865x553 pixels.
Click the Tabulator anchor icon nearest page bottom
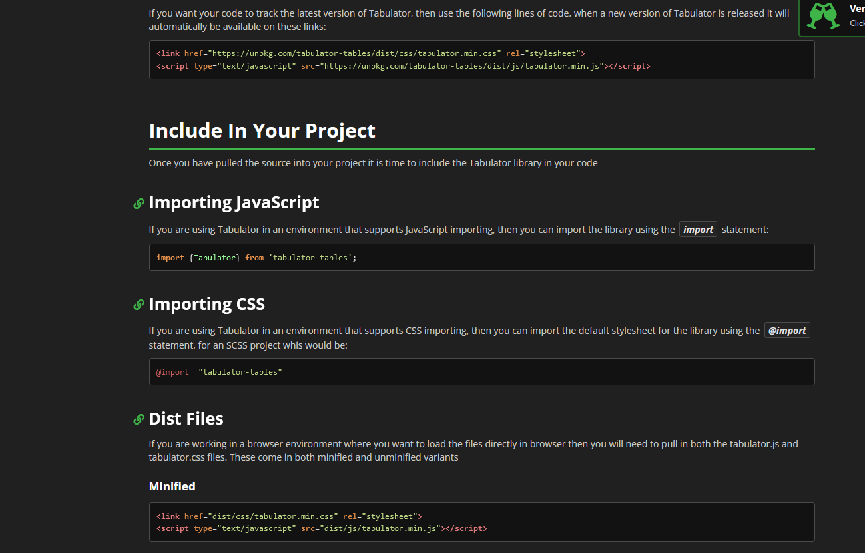(139, 419)
